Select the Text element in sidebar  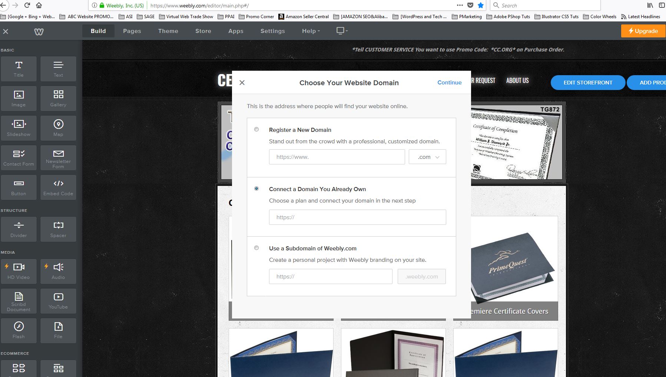pos(58,69)
